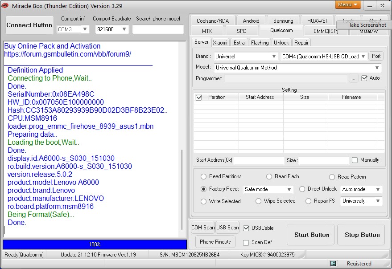Switch to the HUAWEI tab

(317, 21)
